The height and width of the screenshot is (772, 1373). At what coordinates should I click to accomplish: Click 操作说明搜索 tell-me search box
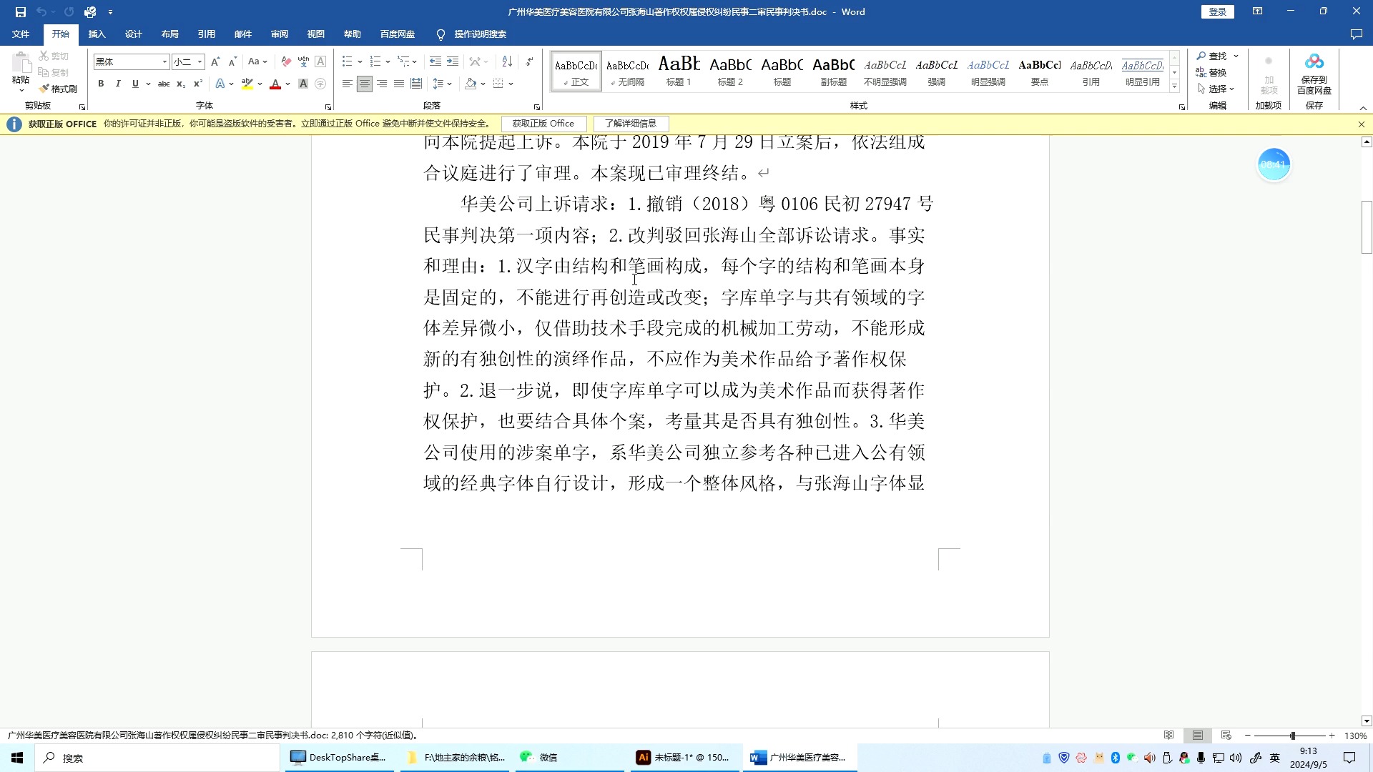472,34
